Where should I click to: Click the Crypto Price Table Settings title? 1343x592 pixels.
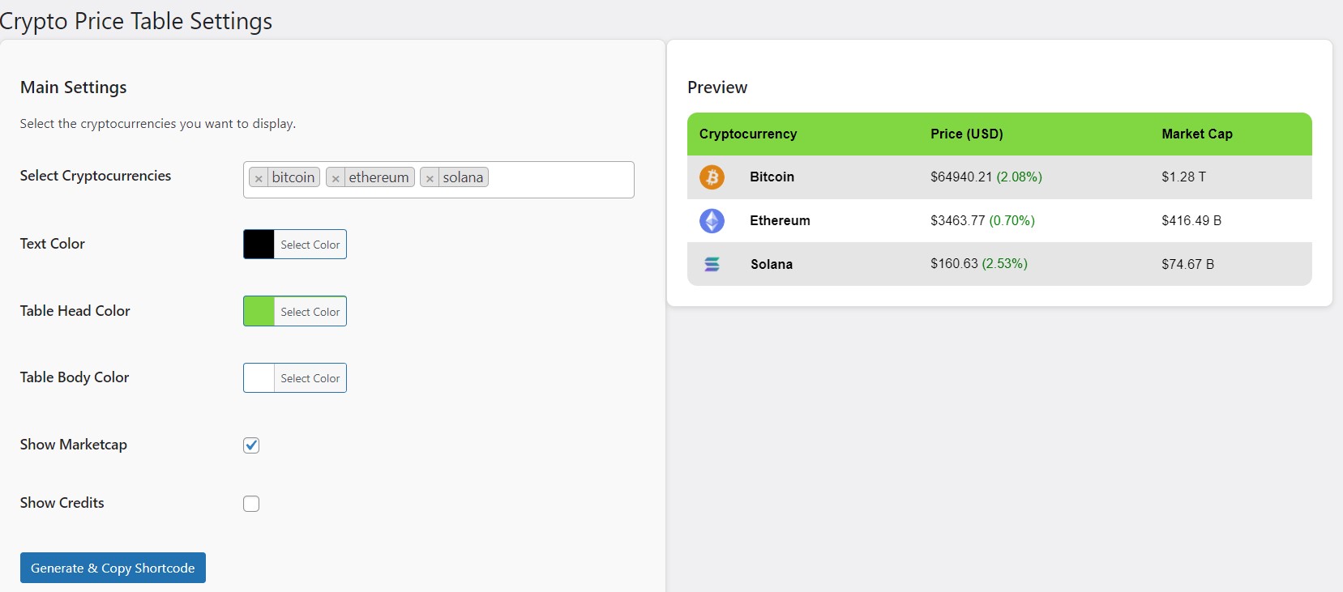[x=136, y=21]
